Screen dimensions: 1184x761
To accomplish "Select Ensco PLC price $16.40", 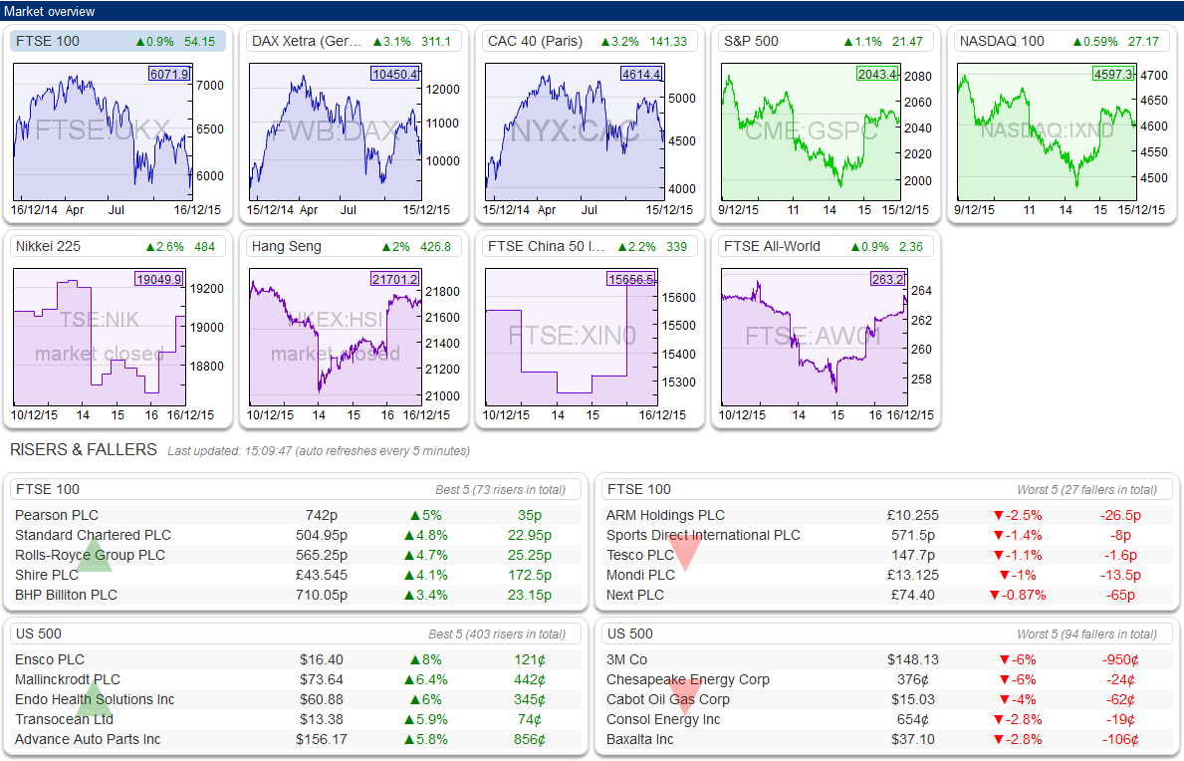I will [322, 659].
